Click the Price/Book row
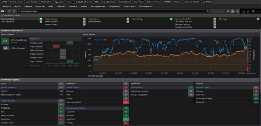 click(x=32, y=119)
